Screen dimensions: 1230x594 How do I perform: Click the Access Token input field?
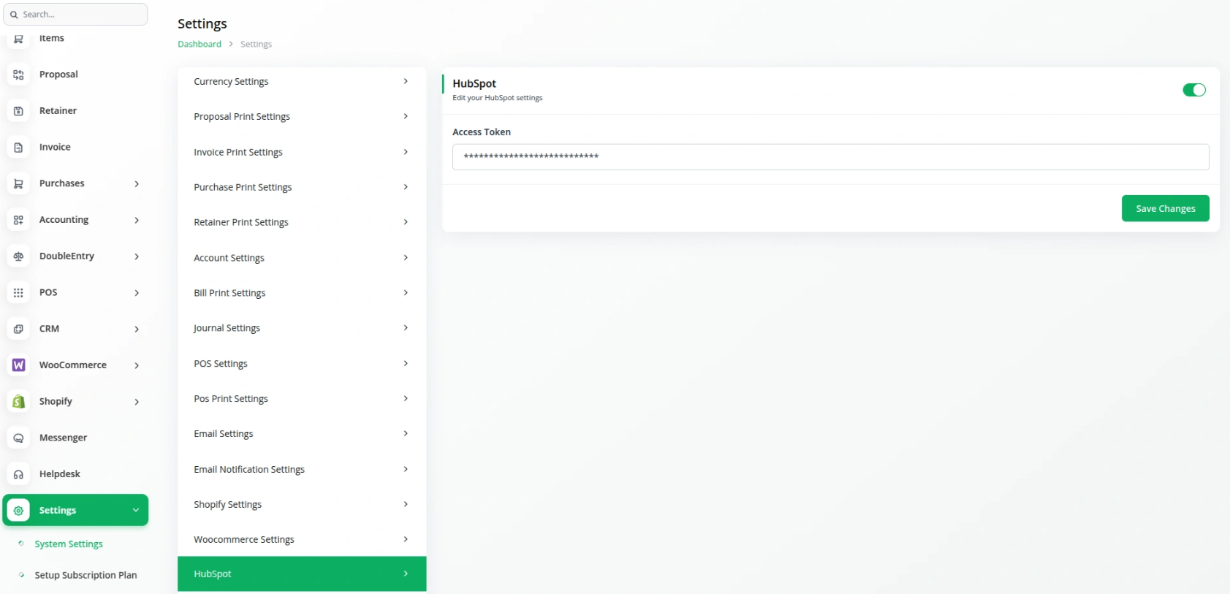(x=830, y=157)
